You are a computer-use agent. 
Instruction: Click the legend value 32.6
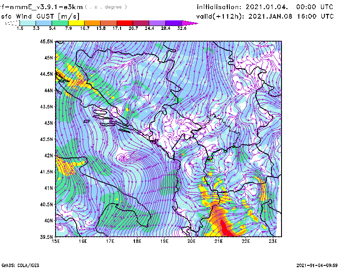(182, 28)
